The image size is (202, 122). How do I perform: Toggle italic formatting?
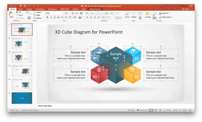pyautogui.click(x=51, y=17)
